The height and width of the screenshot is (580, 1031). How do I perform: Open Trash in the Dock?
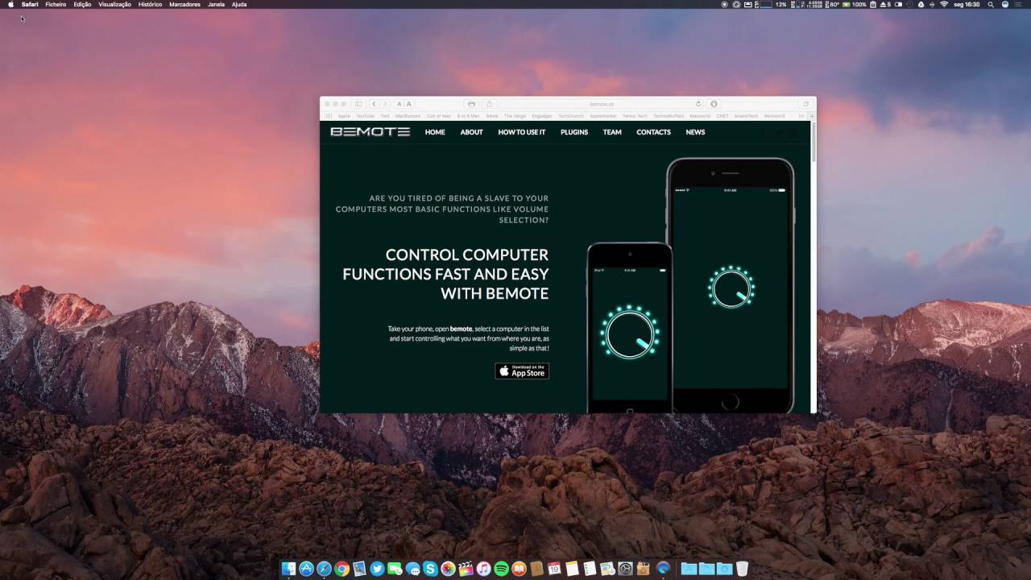pos(742,569)
